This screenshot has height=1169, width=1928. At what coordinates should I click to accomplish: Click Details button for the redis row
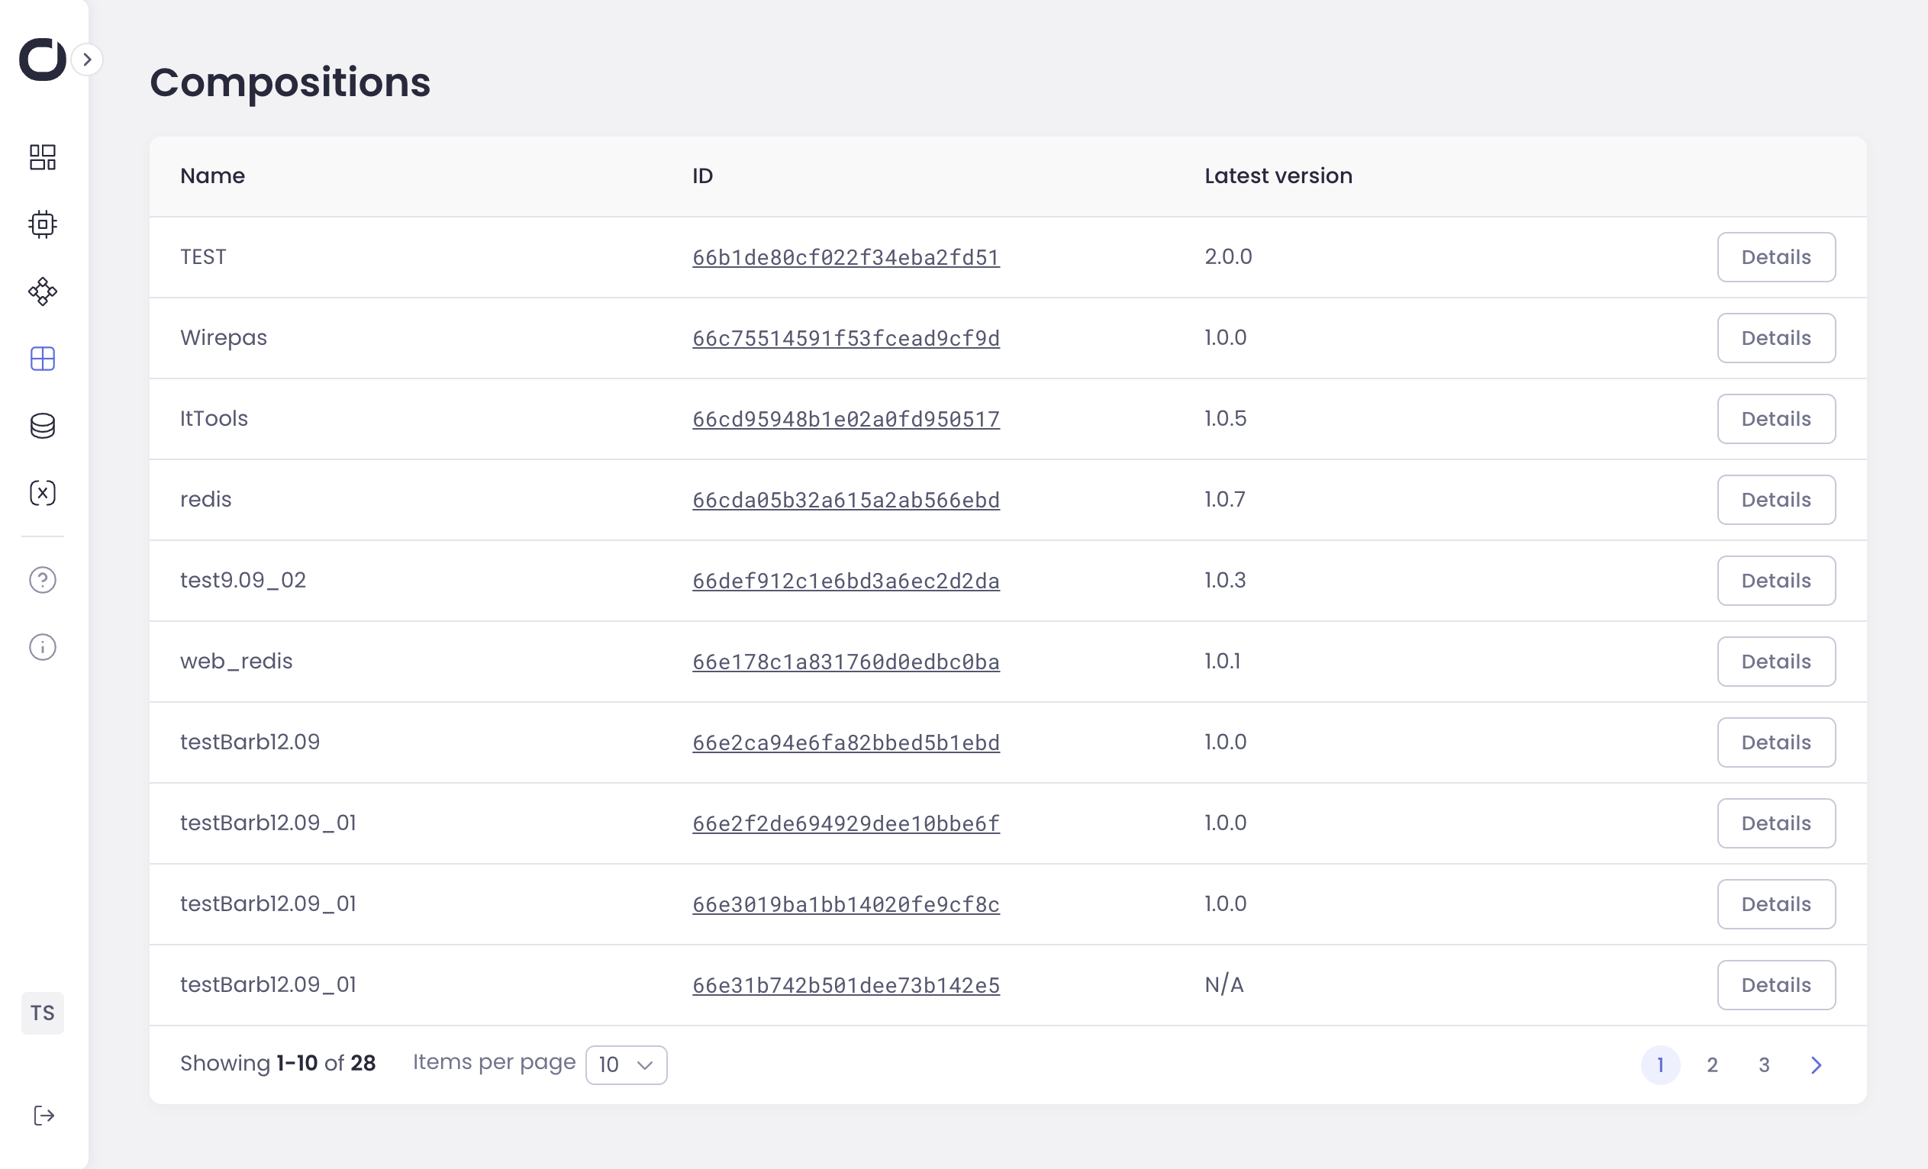pyautogui.click(x=1775, y=499)
